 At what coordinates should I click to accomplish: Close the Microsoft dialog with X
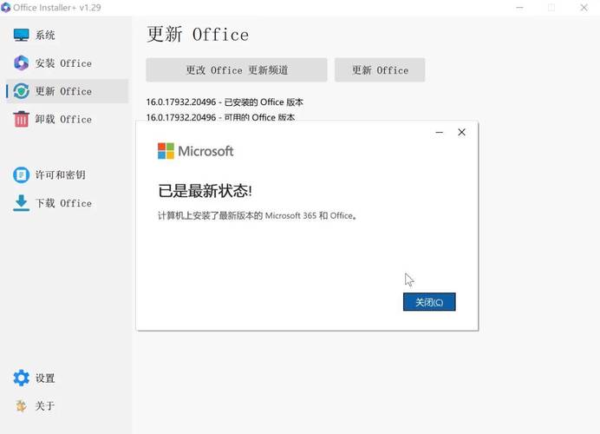[462, 133]
